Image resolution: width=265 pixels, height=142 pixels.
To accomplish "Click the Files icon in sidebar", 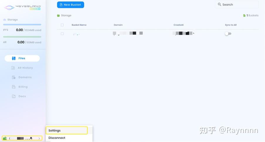I will click(14, 58).
